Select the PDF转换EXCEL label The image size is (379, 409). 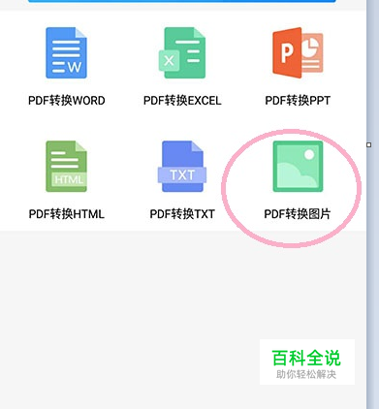pos(182,101)
